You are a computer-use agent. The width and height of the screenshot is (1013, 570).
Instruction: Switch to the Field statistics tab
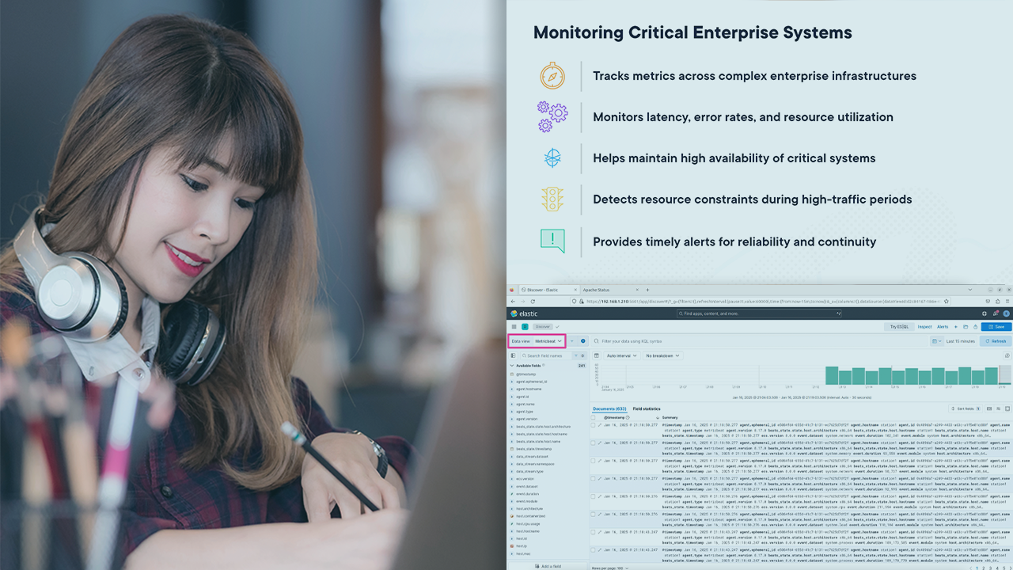click(x=647, y=408)
